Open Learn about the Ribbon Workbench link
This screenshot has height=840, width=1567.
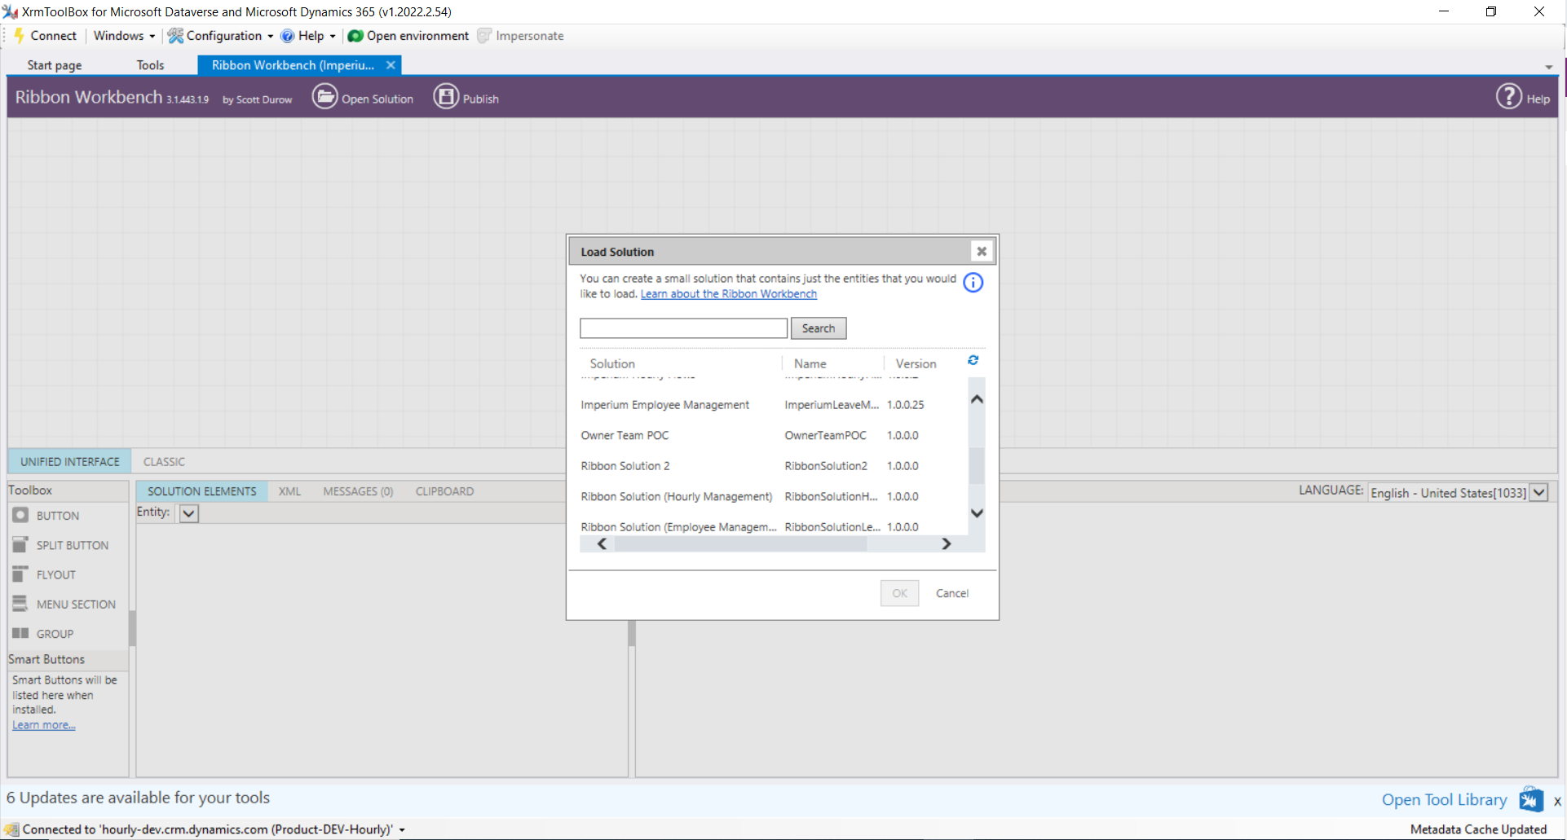(728, 294)
